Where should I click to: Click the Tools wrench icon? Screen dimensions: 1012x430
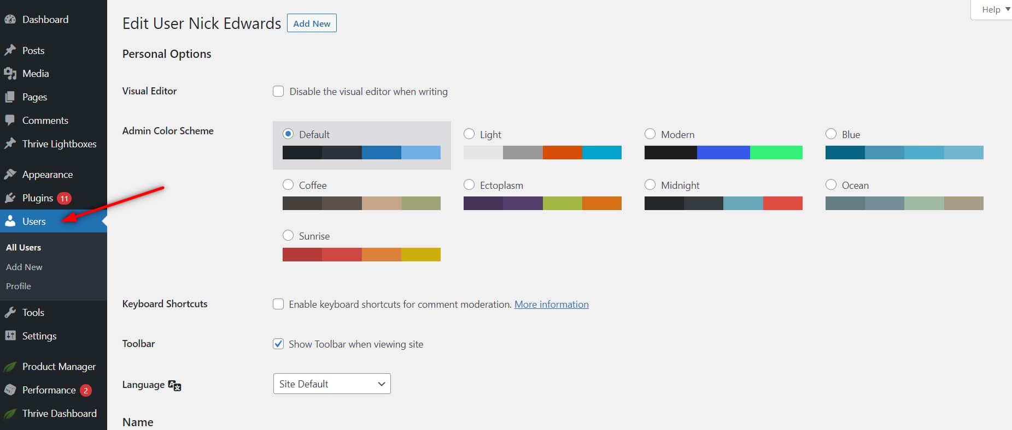[10, 312]
